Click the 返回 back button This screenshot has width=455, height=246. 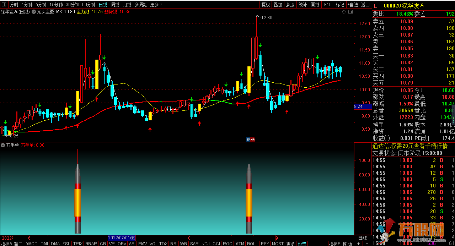365,5
